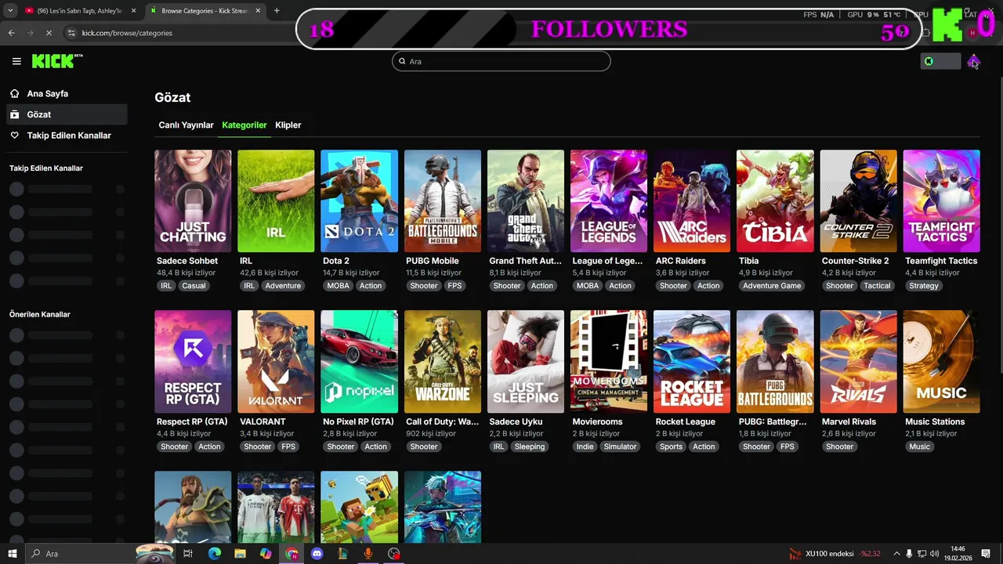Open the Marvel Rivals category cover
The width and height of the screenshot is (1003, 564).
click(858, 362)
